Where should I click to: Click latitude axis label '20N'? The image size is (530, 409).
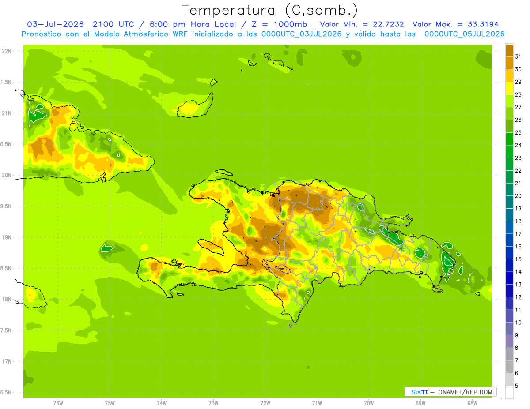coord(7,175)
